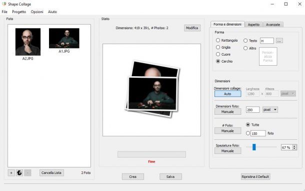Viewport: 305px width, 191px height.
Task: Click Manuale under # Foto
Action: [228, 131]
